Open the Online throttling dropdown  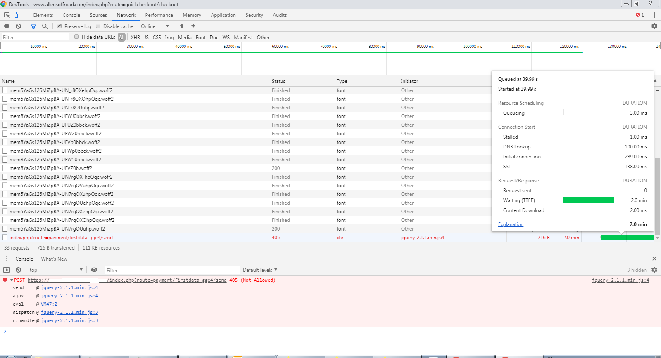click(155, 26)
